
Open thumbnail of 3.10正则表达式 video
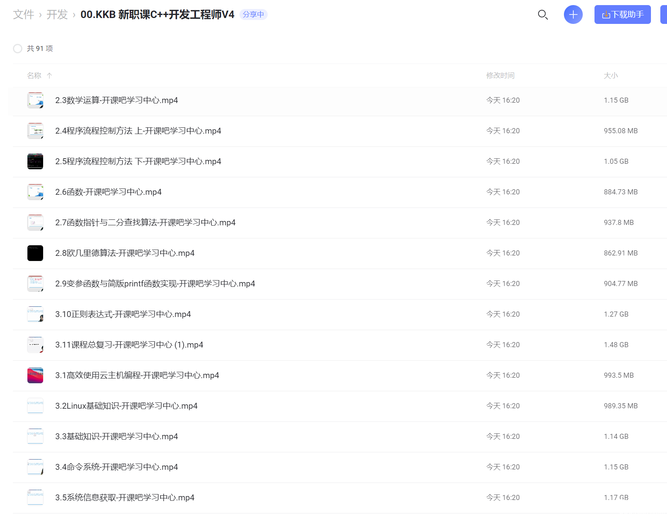pos(35,314)
